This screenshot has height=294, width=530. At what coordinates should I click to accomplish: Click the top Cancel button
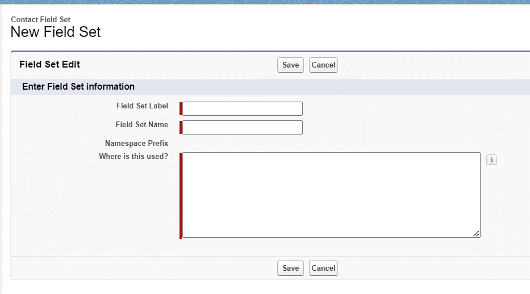[x=323, y=65]
